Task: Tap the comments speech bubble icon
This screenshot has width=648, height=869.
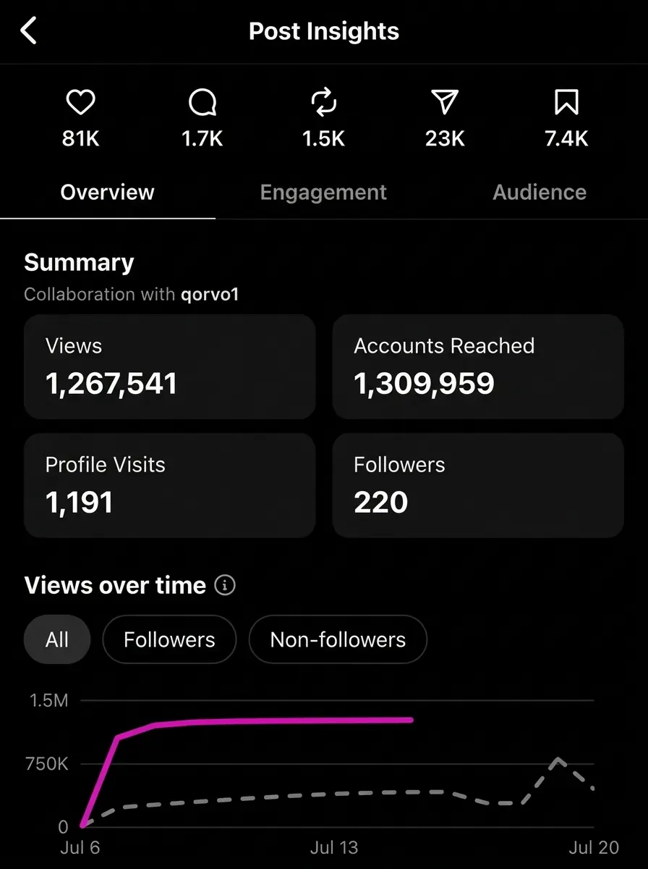Action: [202, 104]
